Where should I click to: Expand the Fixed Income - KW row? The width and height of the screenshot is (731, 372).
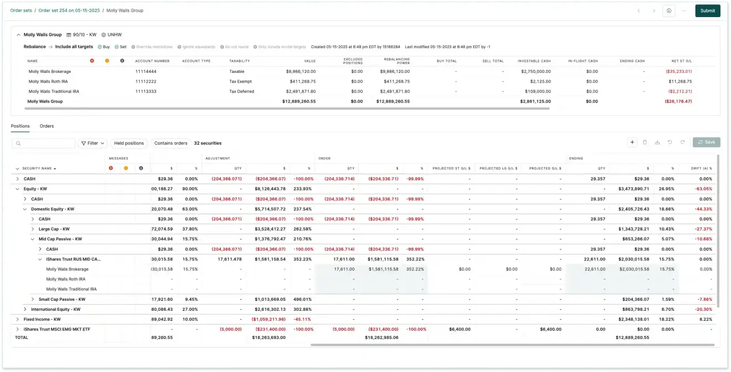[x=18, y=319]
